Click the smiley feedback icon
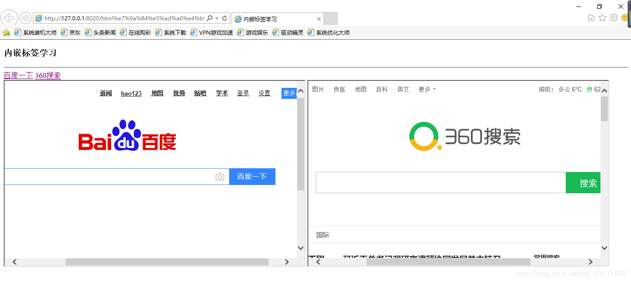Image resolution: width=631 pixels, height=282 pixels. tap(625, 18)
